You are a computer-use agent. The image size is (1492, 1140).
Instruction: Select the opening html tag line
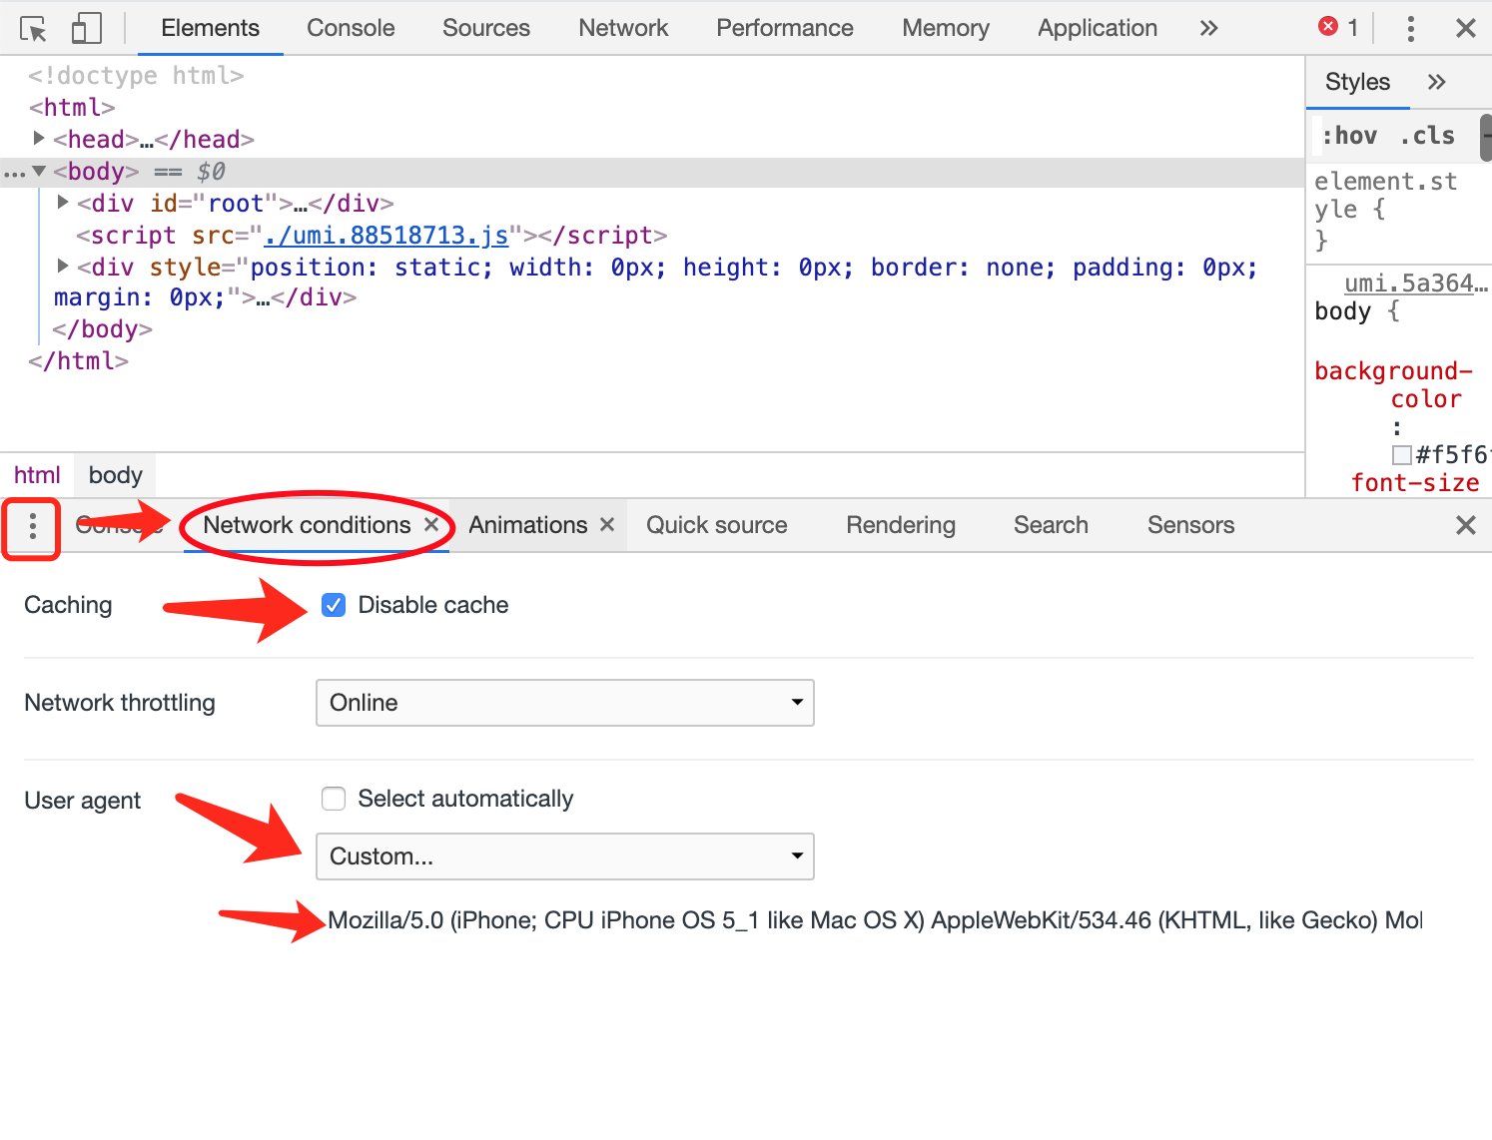coord(72,107)
